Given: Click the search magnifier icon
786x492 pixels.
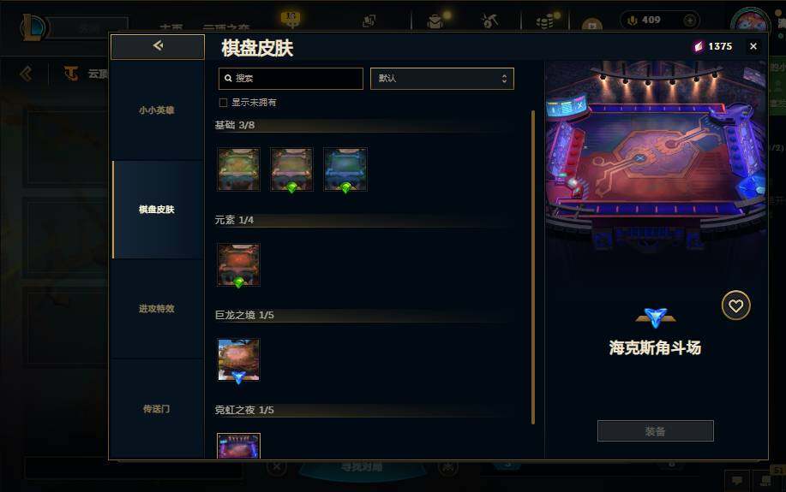Looking at the screenshot, I should click(228, 79).
